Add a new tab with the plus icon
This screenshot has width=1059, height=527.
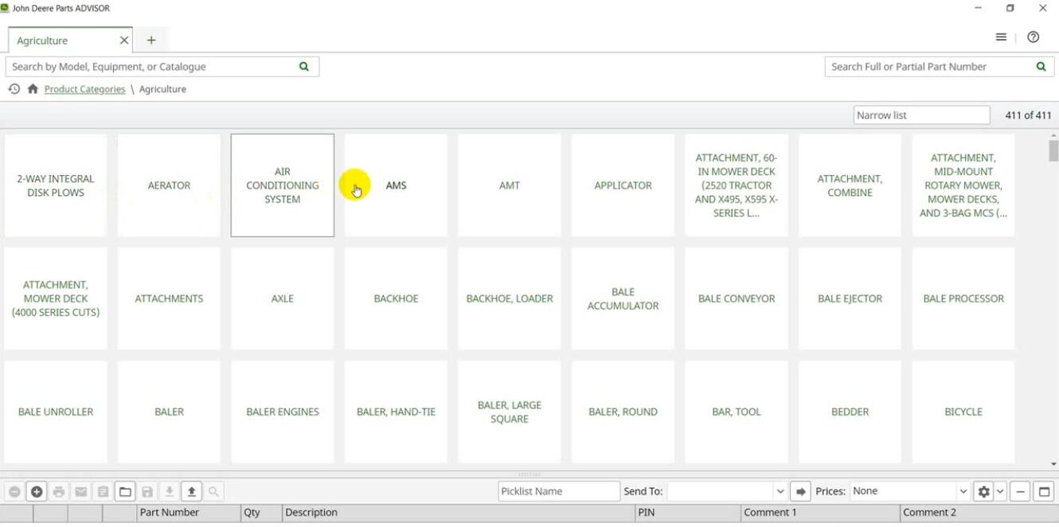pyautogui.click(x=151, y=40)
